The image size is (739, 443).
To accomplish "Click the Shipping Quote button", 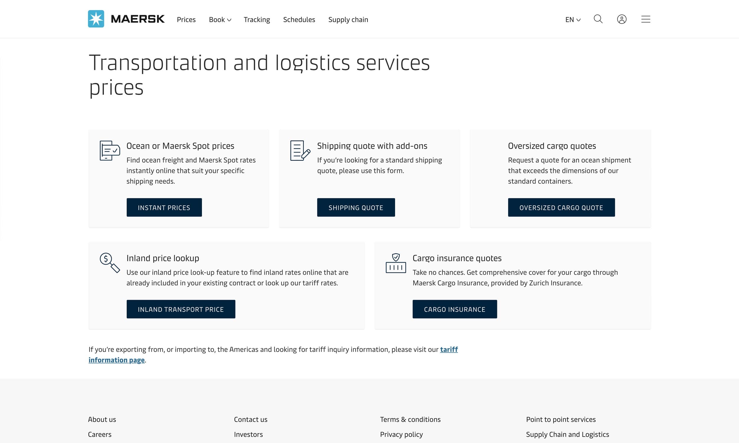I will click(356, 207).
